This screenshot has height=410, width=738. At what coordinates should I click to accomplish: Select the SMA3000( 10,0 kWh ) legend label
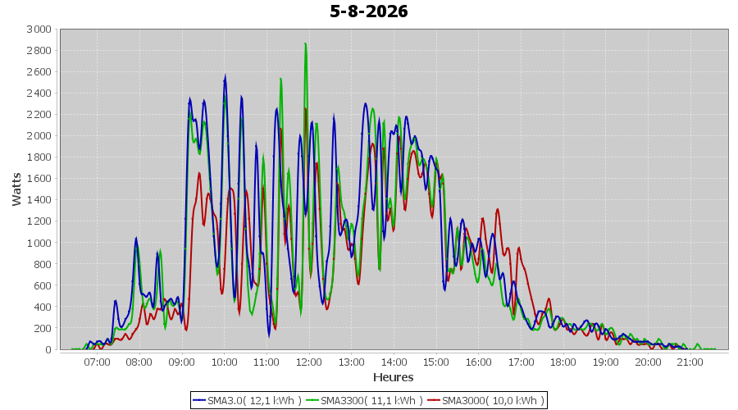pyautogui.click(x=494, y=401)
